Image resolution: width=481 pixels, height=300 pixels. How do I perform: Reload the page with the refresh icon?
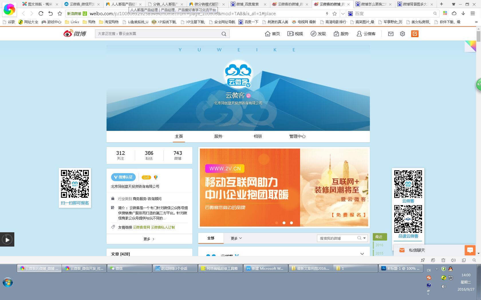point(41,13)
